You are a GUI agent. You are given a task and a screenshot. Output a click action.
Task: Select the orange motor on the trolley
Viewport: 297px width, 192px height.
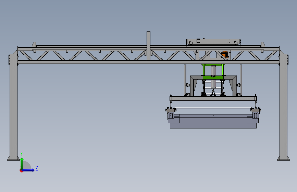225,54
